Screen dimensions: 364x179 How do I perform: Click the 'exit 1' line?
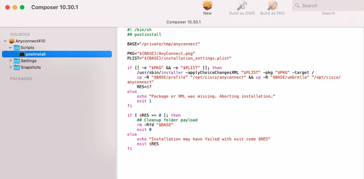pos(144,101)
